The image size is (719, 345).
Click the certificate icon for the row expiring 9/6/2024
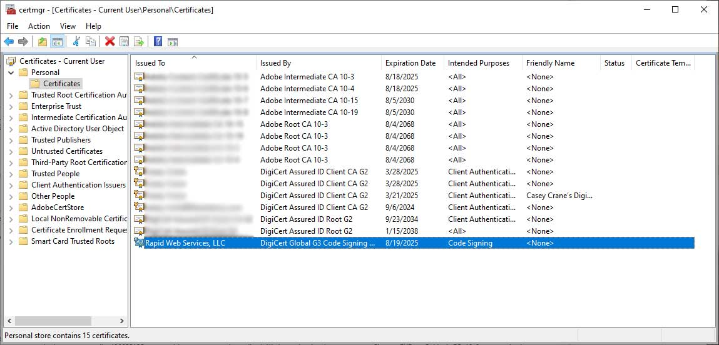coord(139,207)
